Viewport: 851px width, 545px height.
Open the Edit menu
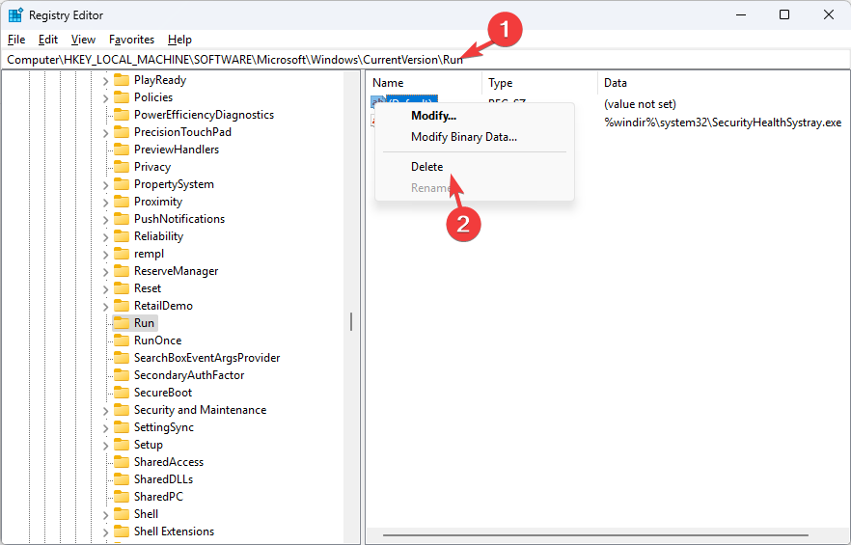coord(48,40)
